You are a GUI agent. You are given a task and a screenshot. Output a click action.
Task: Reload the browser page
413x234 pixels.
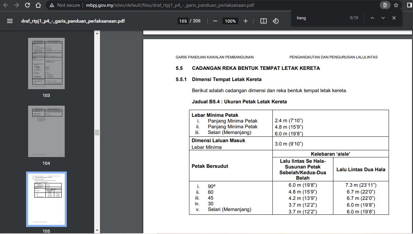pyautogui.click(x=27, y=5)
